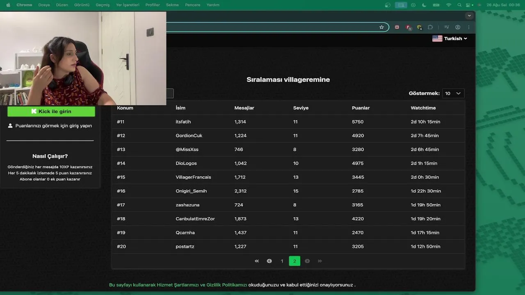
Task: Click the Kick ile girin button
Action: click(x=51, y=111)
